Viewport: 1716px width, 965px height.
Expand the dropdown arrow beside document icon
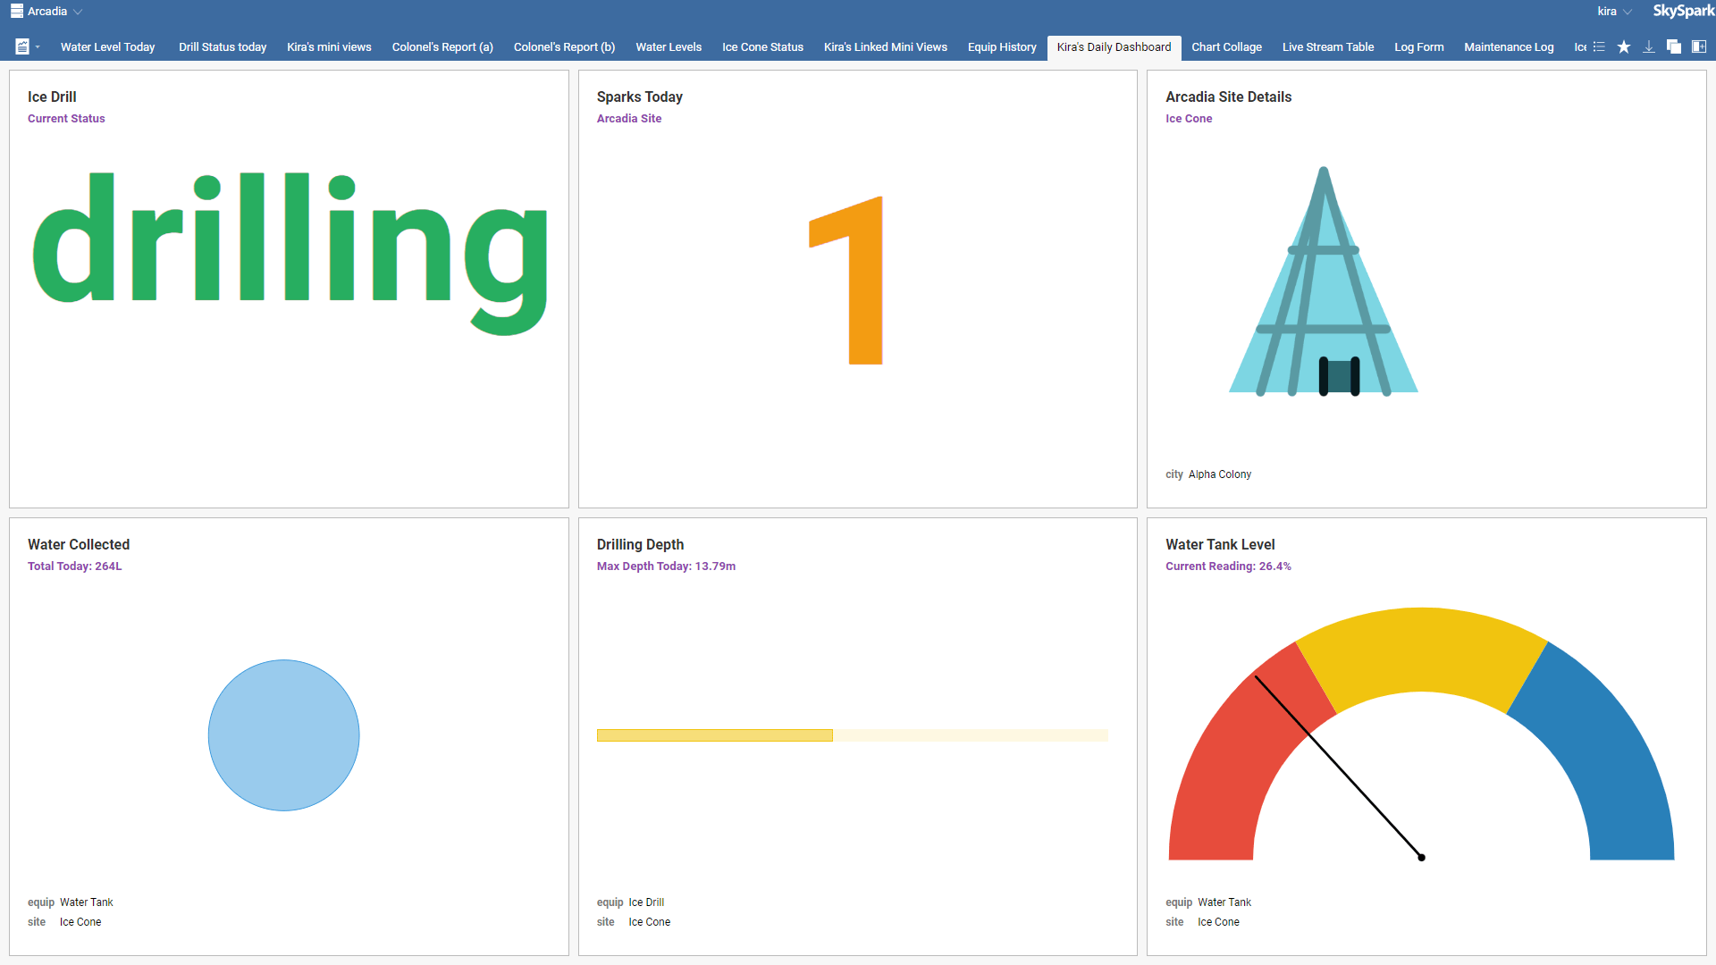(38, 46)
